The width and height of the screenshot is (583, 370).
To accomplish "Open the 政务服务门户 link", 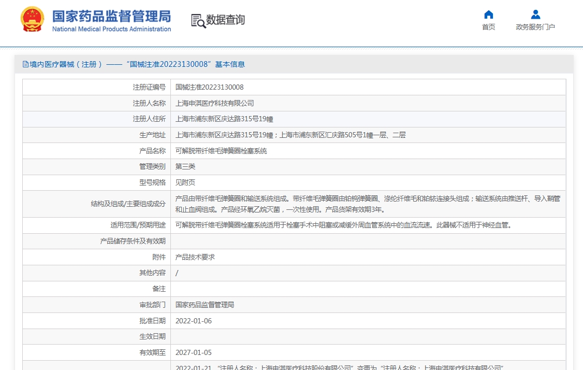I will 535,27.
